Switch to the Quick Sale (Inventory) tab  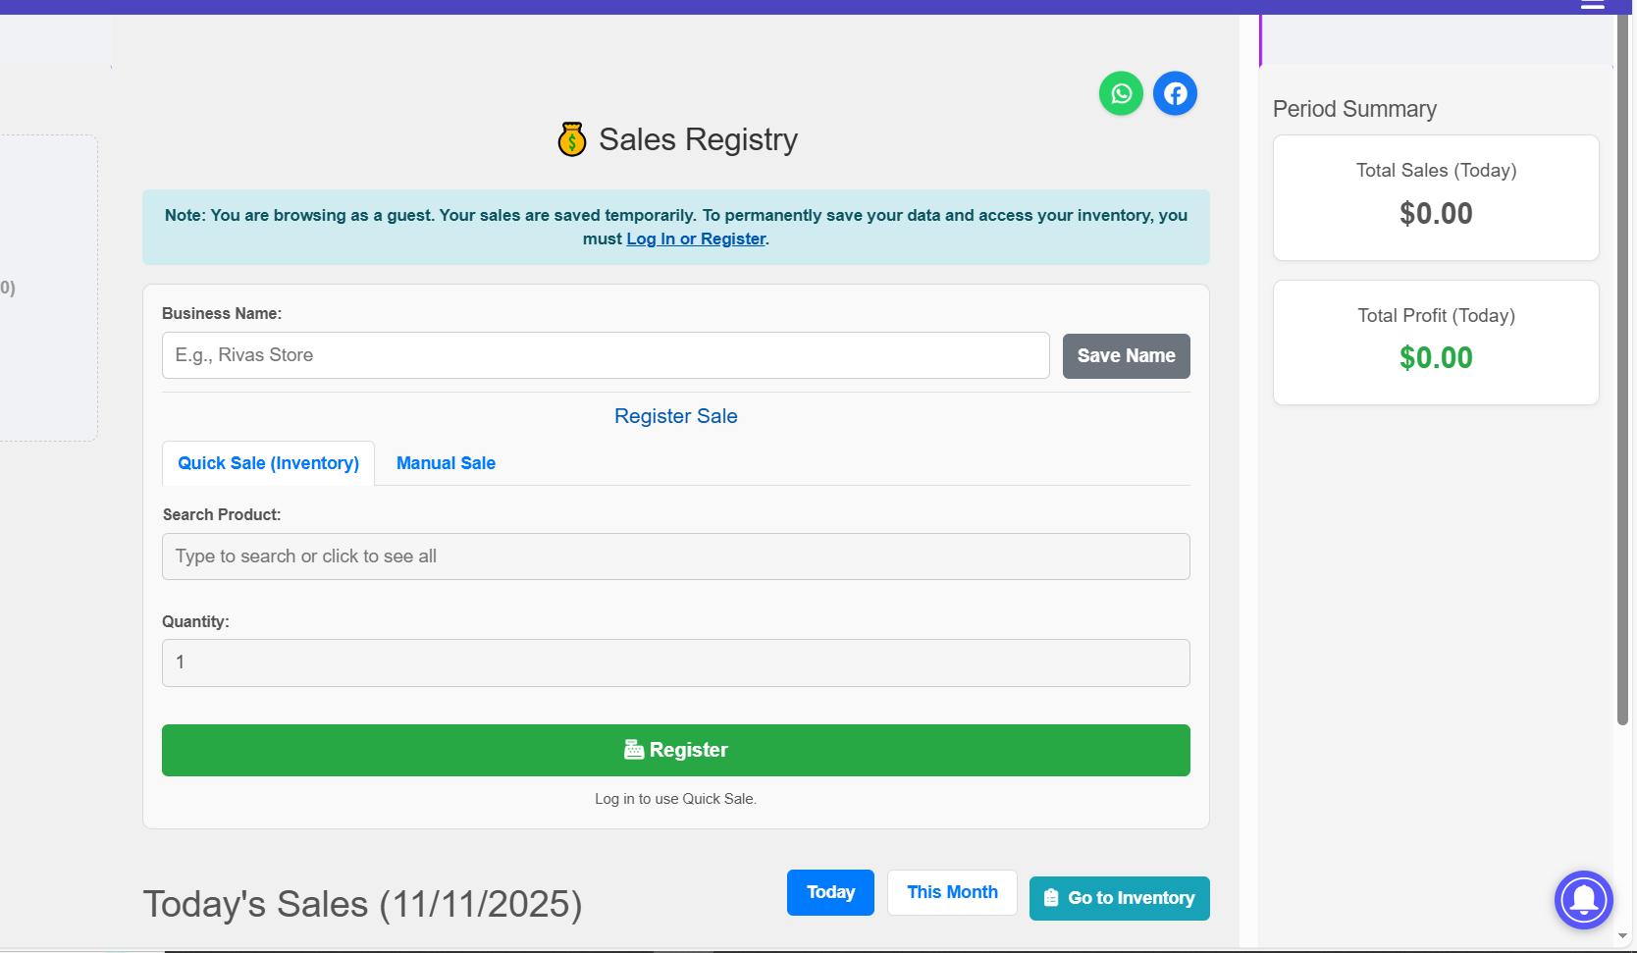tap(268, 463)
